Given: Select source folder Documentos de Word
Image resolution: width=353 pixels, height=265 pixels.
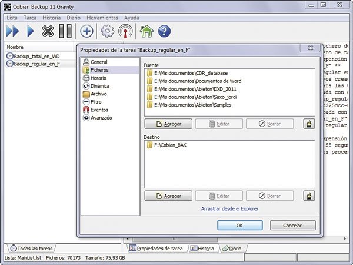Looking at the screenshot, I should 194,81.
